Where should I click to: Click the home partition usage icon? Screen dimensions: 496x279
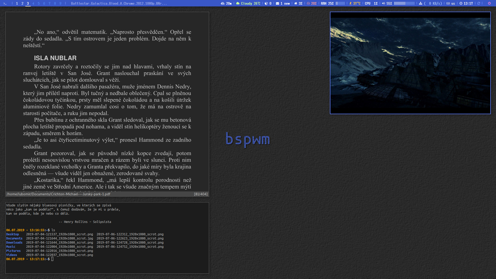point(296,3)
